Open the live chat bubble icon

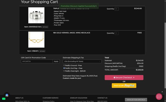pos(159,97)
